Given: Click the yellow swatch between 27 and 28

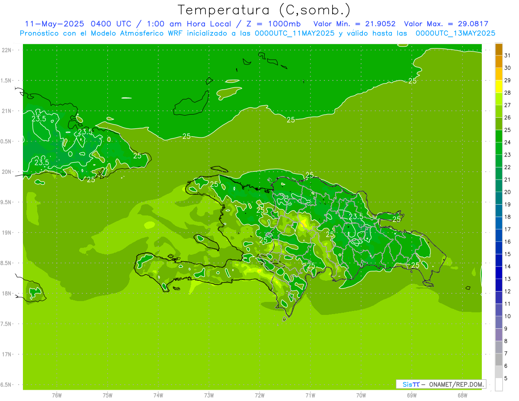Looking at the screenshot, I should click(x=499, y=99).
